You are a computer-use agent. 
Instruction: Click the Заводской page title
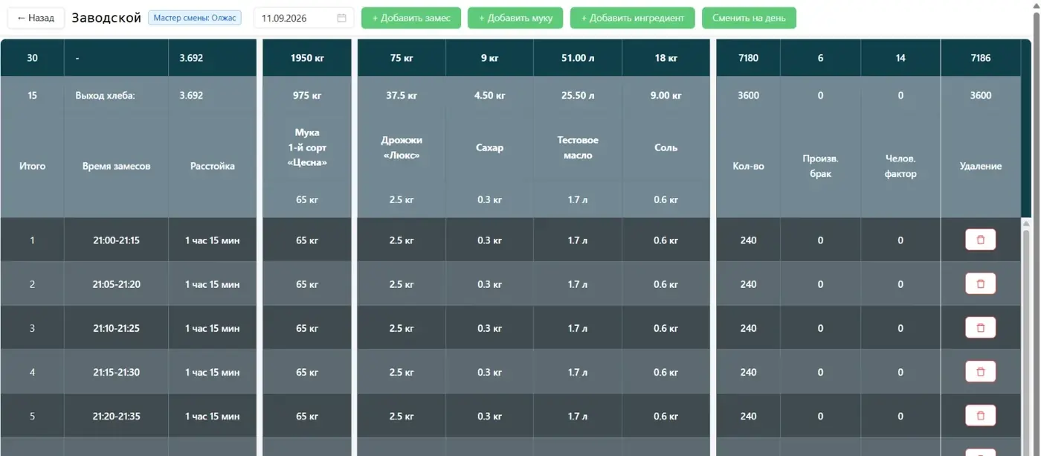pos(106,18)
